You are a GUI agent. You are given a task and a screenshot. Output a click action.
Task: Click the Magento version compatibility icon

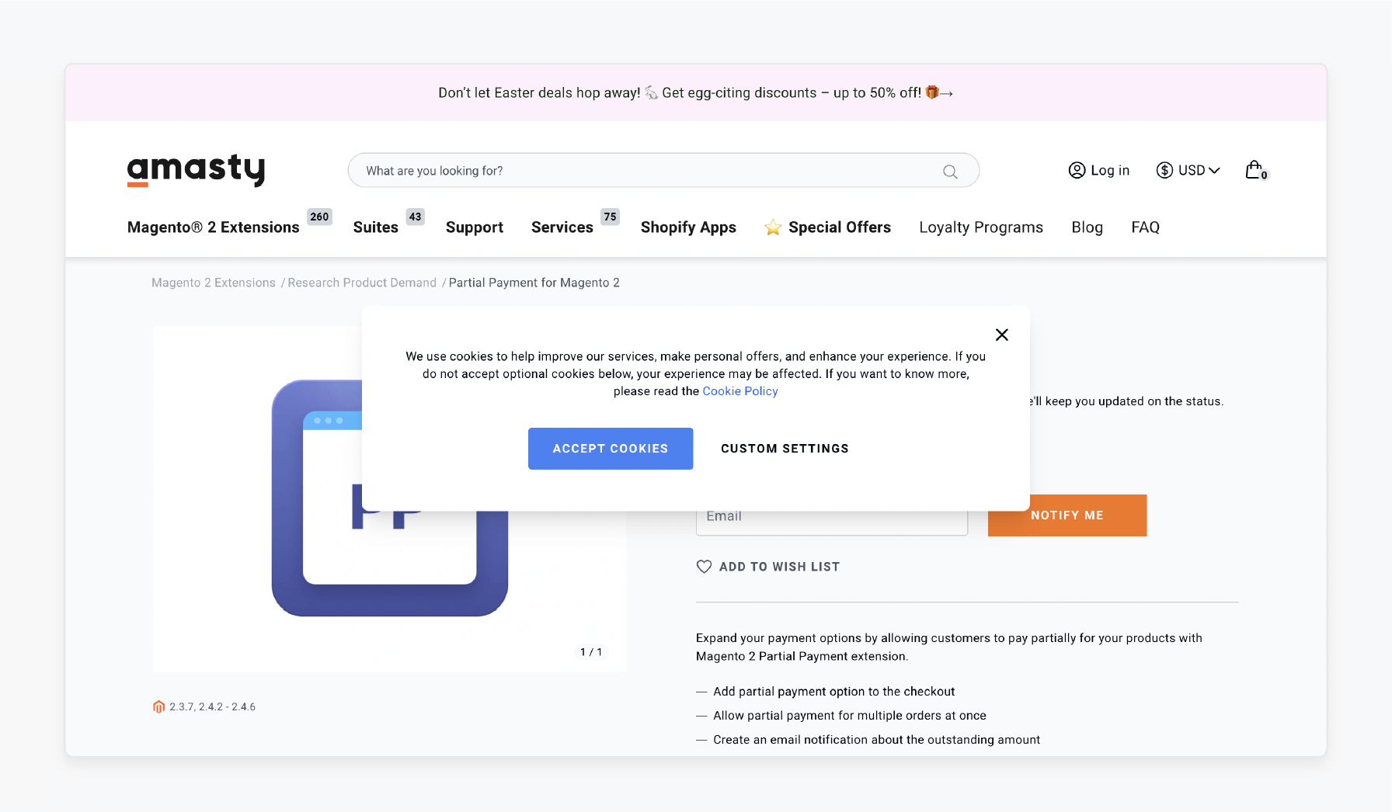(158, 706)
